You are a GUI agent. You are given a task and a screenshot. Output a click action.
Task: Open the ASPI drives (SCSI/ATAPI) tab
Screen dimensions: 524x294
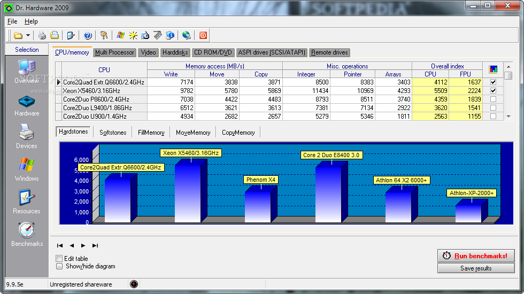point(272,52)
